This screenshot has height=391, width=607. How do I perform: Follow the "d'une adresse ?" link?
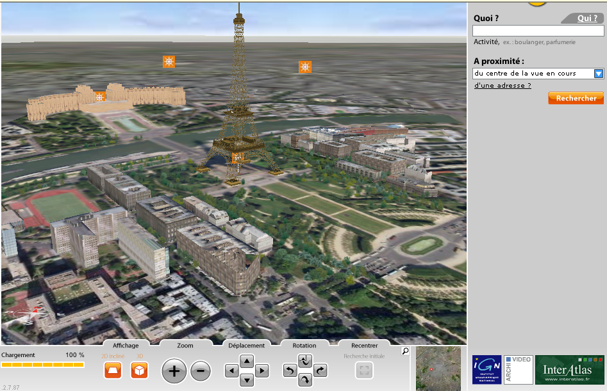point(503,86)
